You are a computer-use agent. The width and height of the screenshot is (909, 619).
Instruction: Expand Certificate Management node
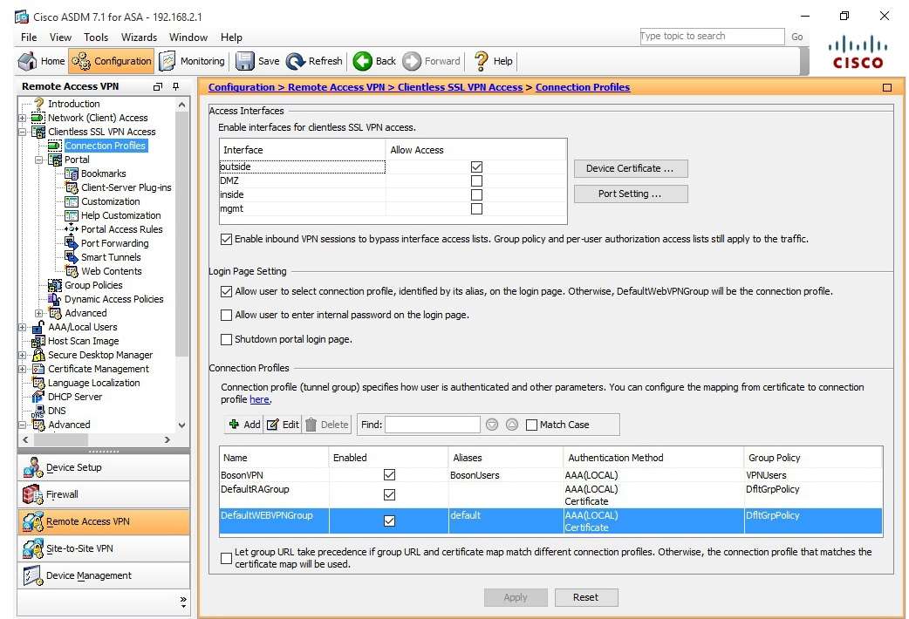click(22, 369)
